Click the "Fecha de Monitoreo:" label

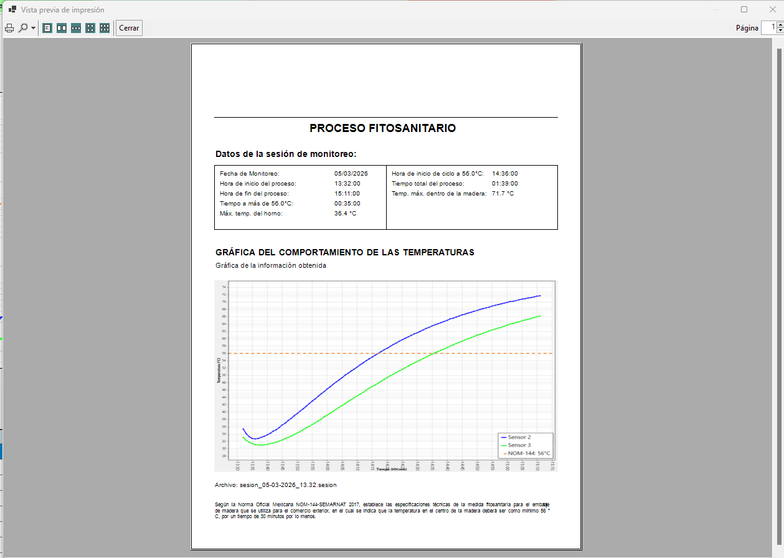(x=250, y=174)
